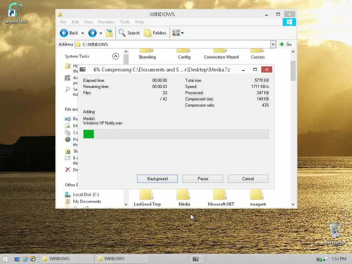The height and width of the screenshot is (264, 352).
Task: Click the E-mail envelope icon in sidebar
Action: pos(68,158)
